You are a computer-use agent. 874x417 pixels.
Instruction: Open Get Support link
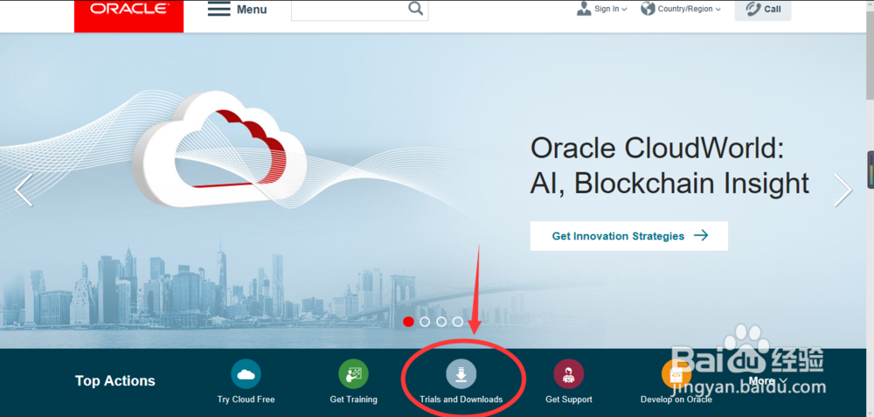[x=569, y=400]
